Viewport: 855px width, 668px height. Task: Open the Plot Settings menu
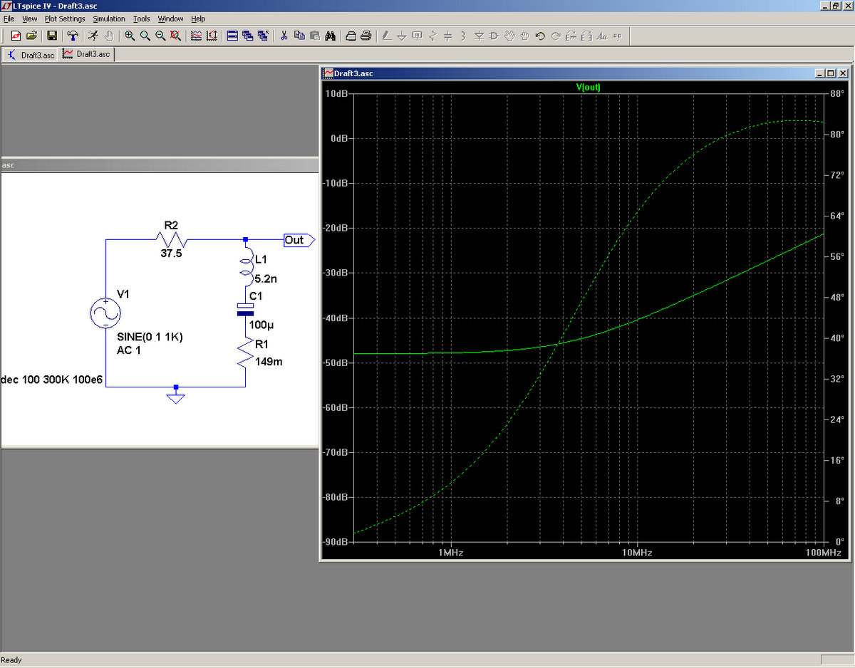65,19
